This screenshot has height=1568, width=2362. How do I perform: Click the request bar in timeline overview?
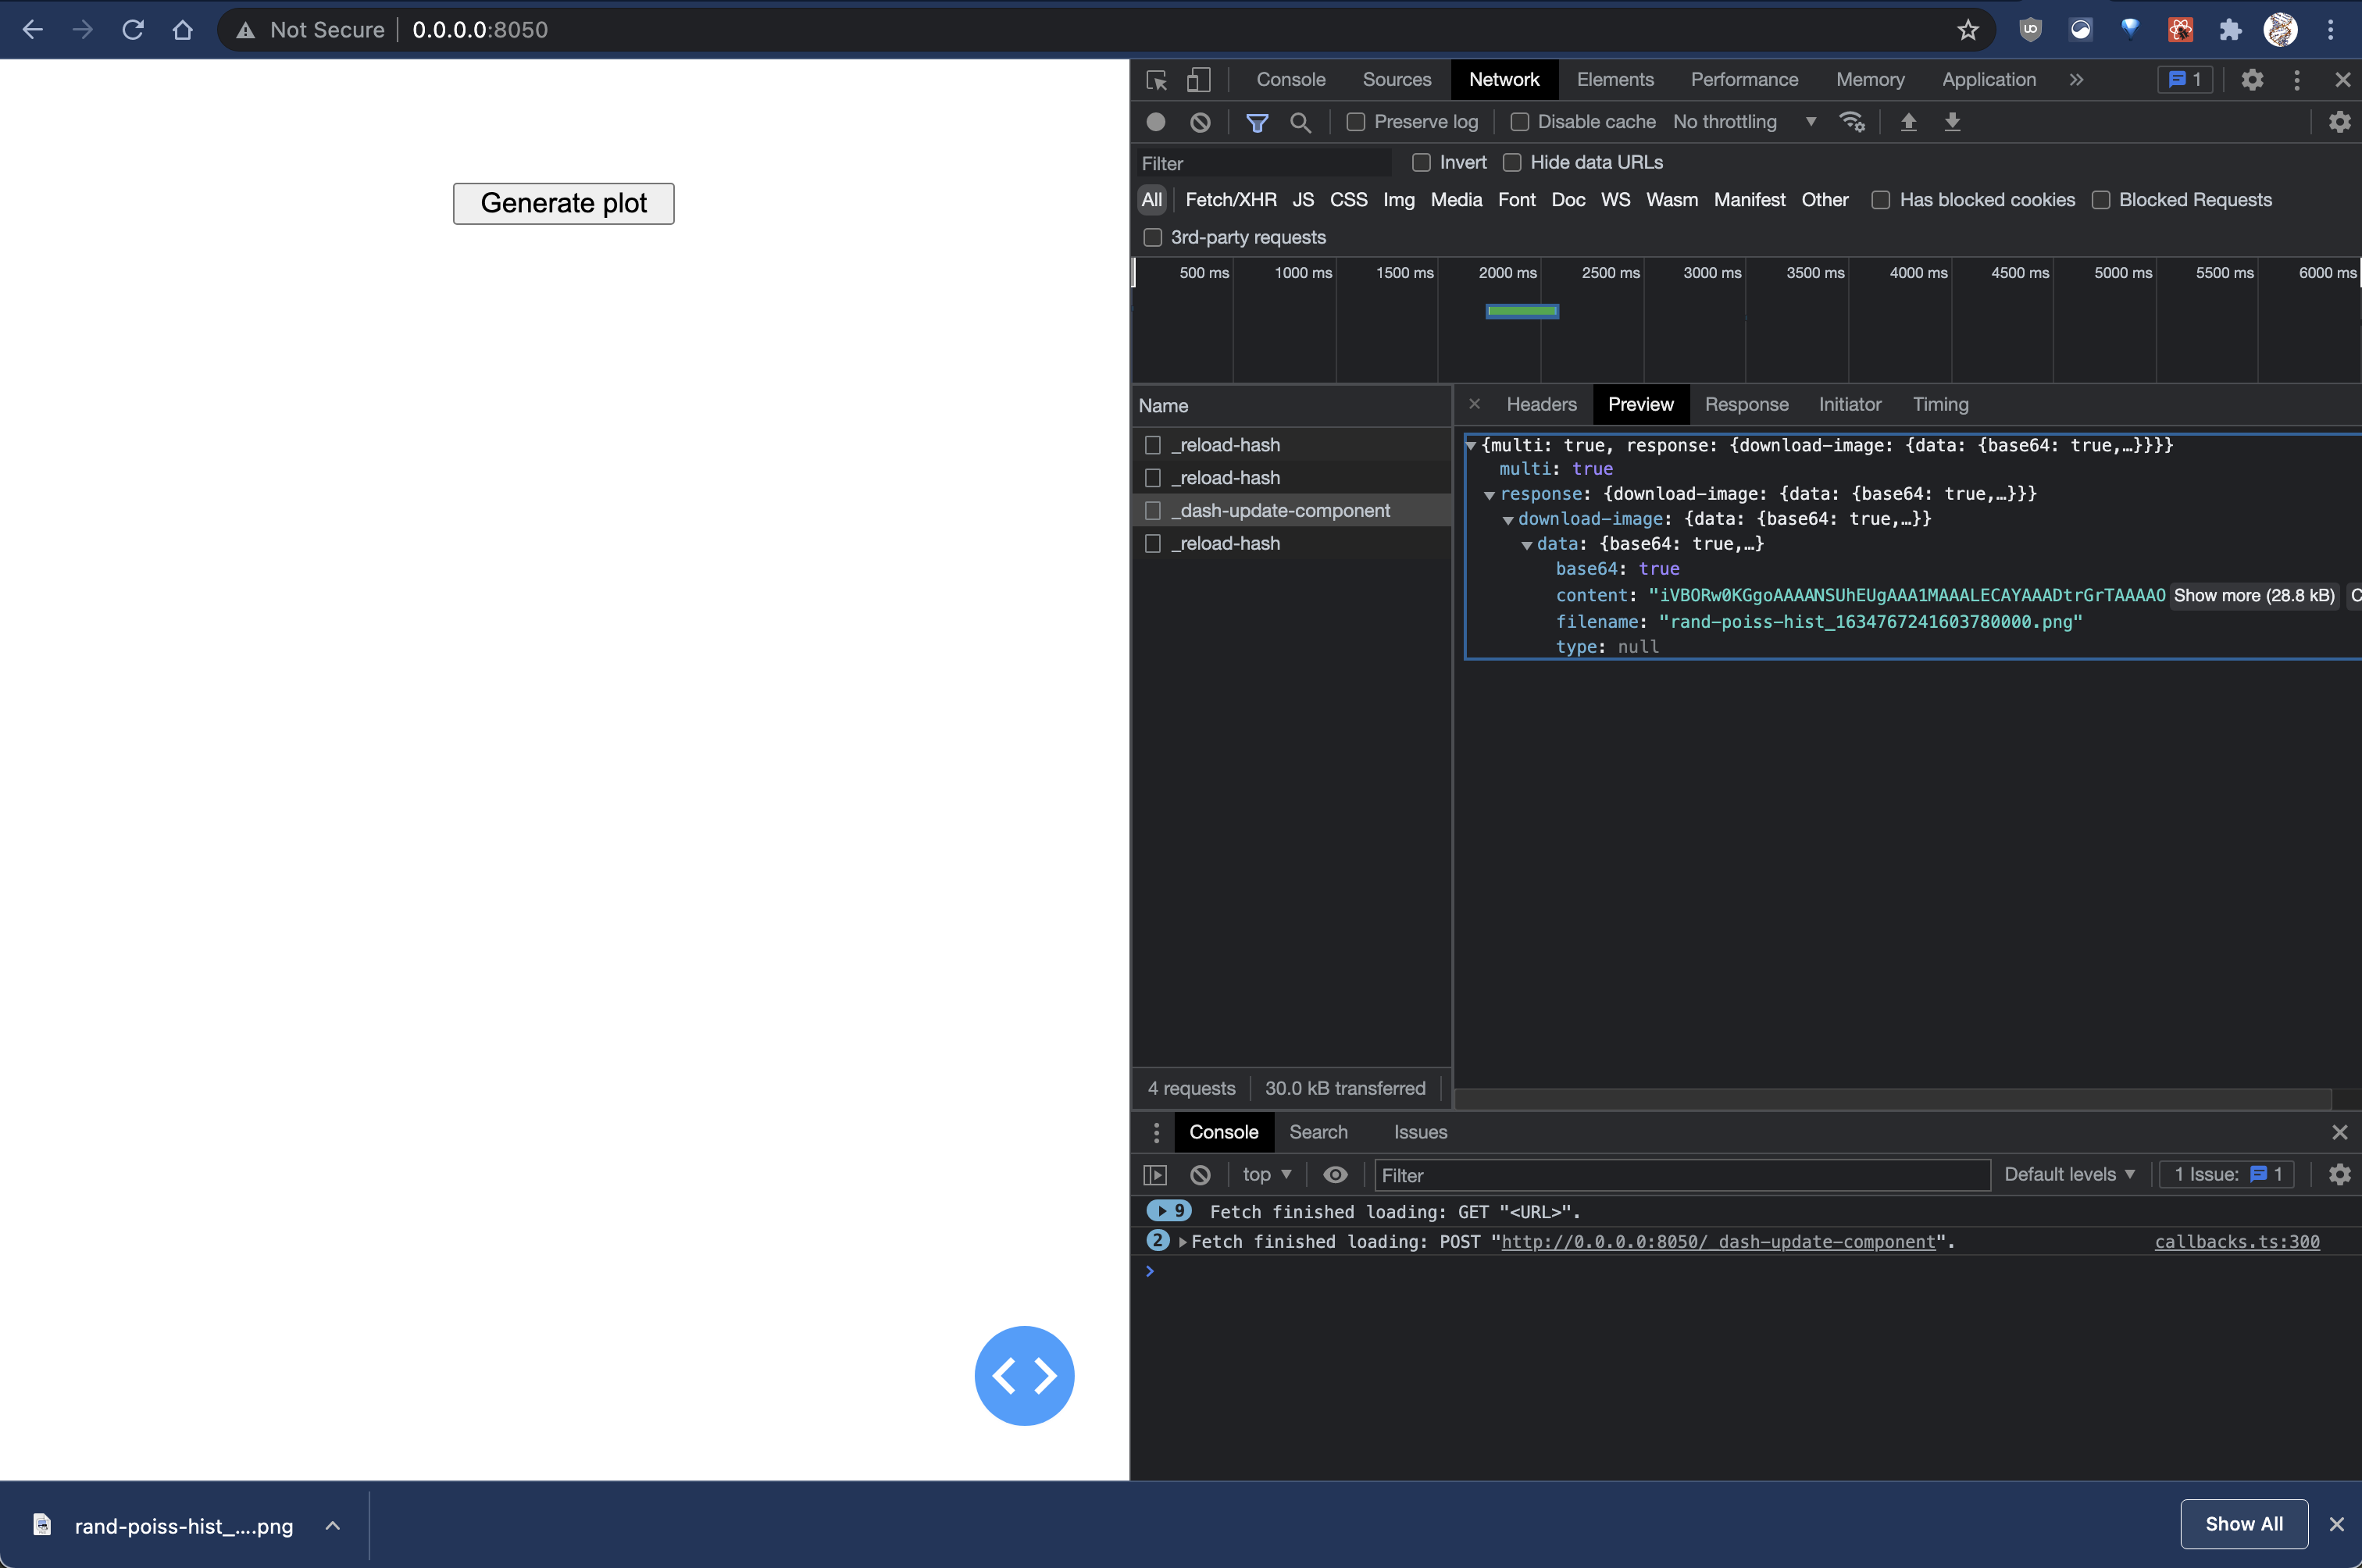pyautogui.click(x=1522, y=312)
